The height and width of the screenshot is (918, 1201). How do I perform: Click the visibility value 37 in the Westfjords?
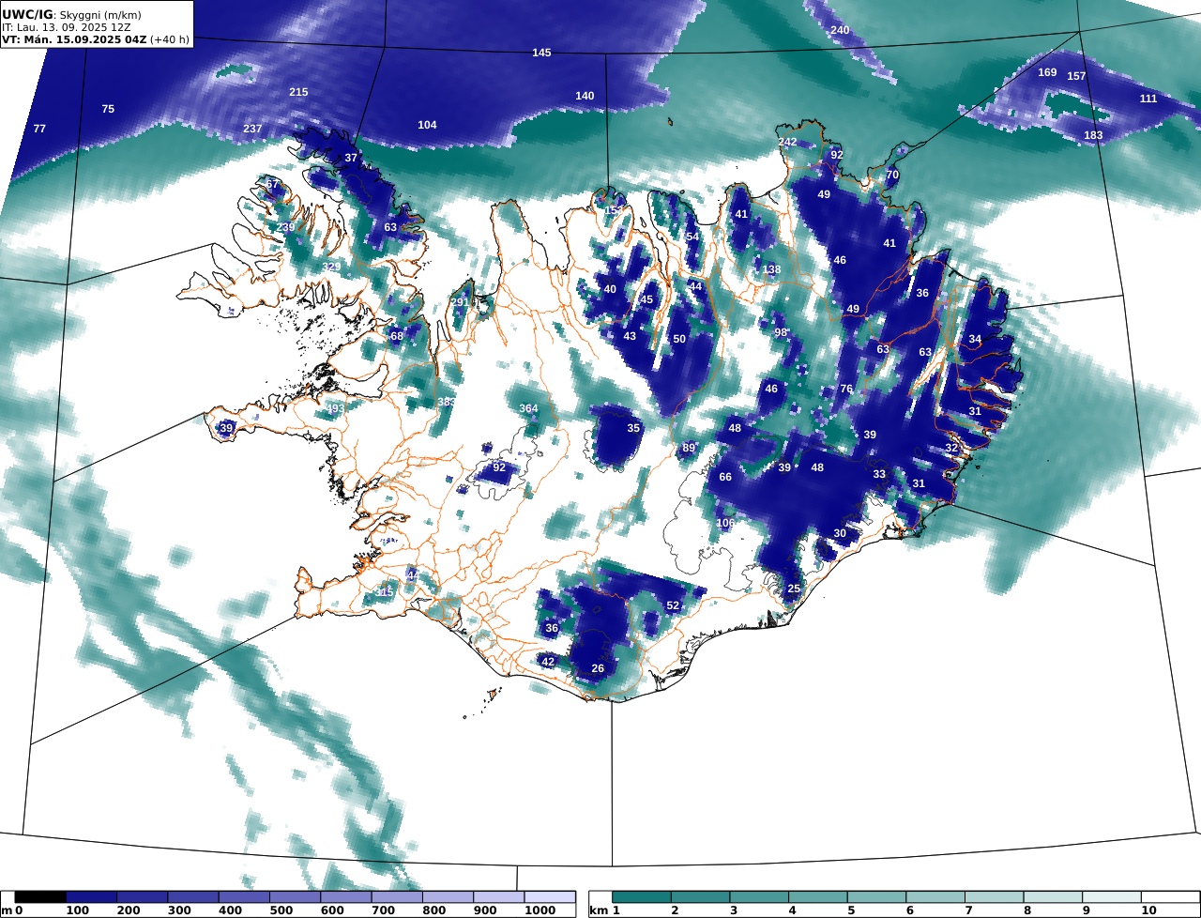point(351,158)
